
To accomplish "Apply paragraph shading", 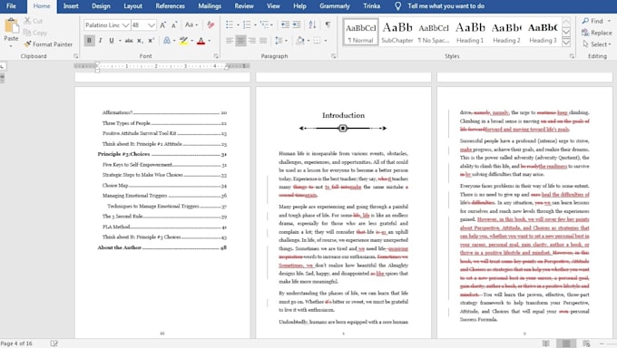I will click(x=300, y=41).
